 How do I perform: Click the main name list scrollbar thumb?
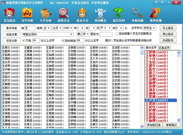point(142,52)
